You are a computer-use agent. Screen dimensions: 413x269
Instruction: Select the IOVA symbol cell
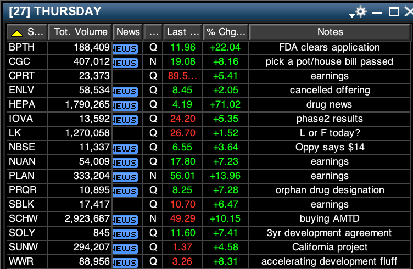click(26, 119)
